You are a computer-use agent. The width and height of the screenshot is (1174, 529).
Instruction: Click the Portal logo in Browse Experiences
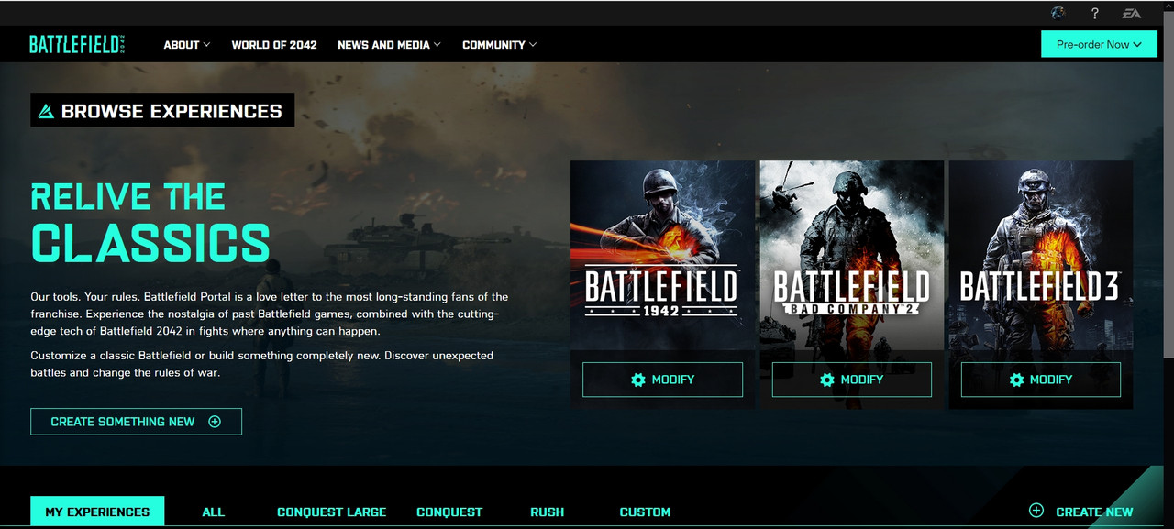click(x=46, y=112)
